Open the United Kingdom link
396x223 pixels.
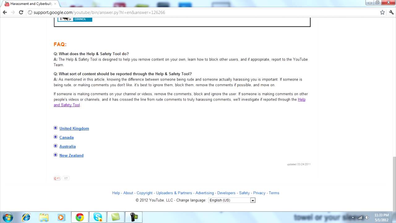74,129
